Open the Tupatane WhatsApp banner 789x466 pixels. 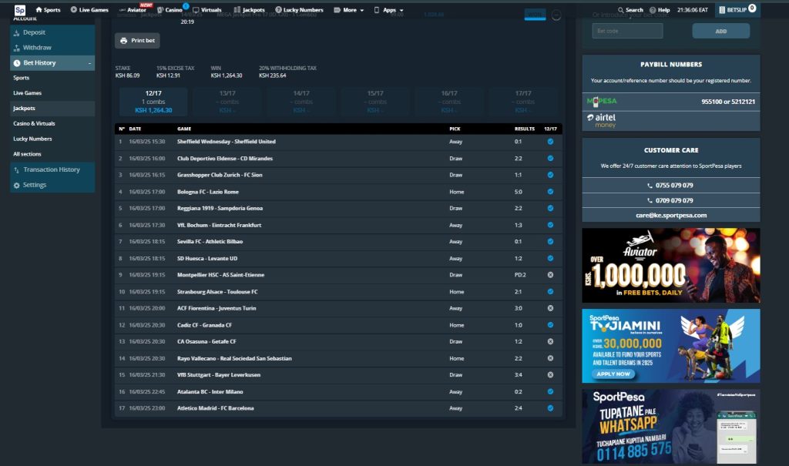pyautogui.click(x=671, y=426)
